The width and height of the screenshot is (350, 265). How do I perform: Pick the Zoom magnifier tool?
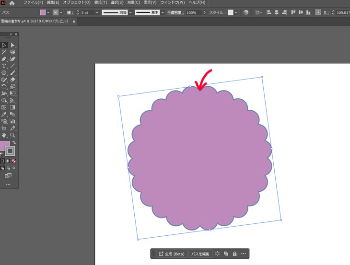point(13,135)
